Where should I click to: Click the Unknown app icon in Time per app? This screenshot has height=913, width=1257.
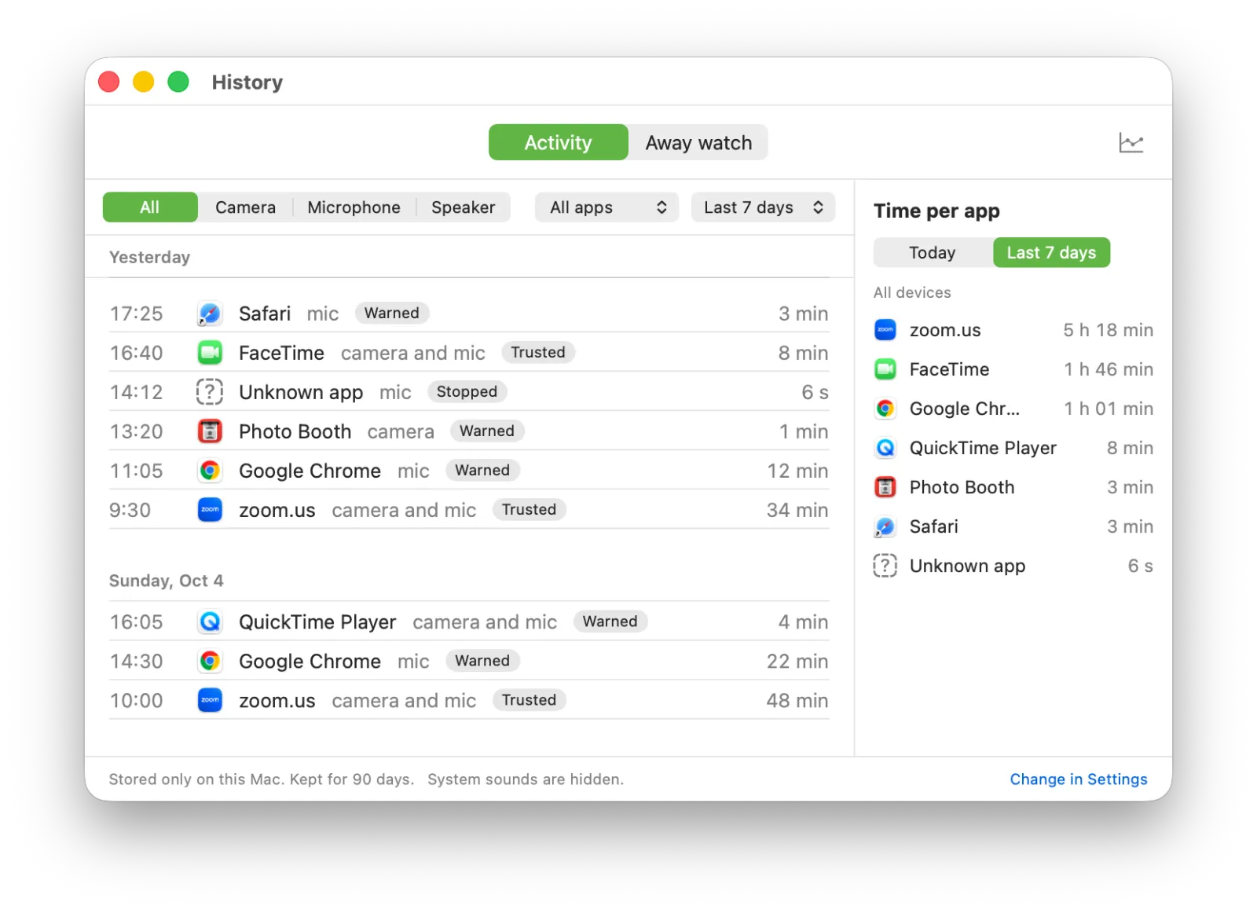885,566
